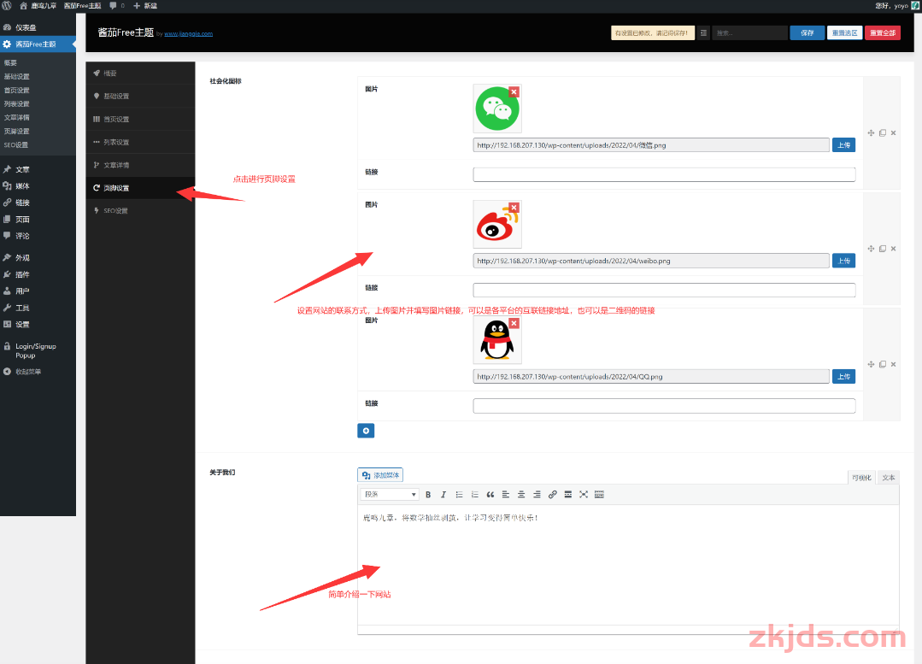
Task: Delete the QQ social item
Action: click(893, 365)
